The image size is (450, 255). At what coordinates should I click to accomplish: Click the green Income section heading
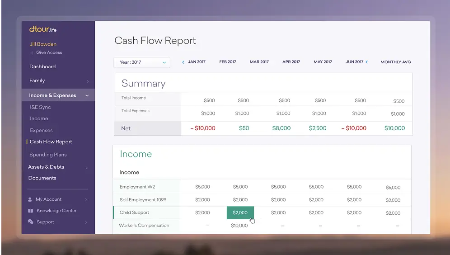136,154
